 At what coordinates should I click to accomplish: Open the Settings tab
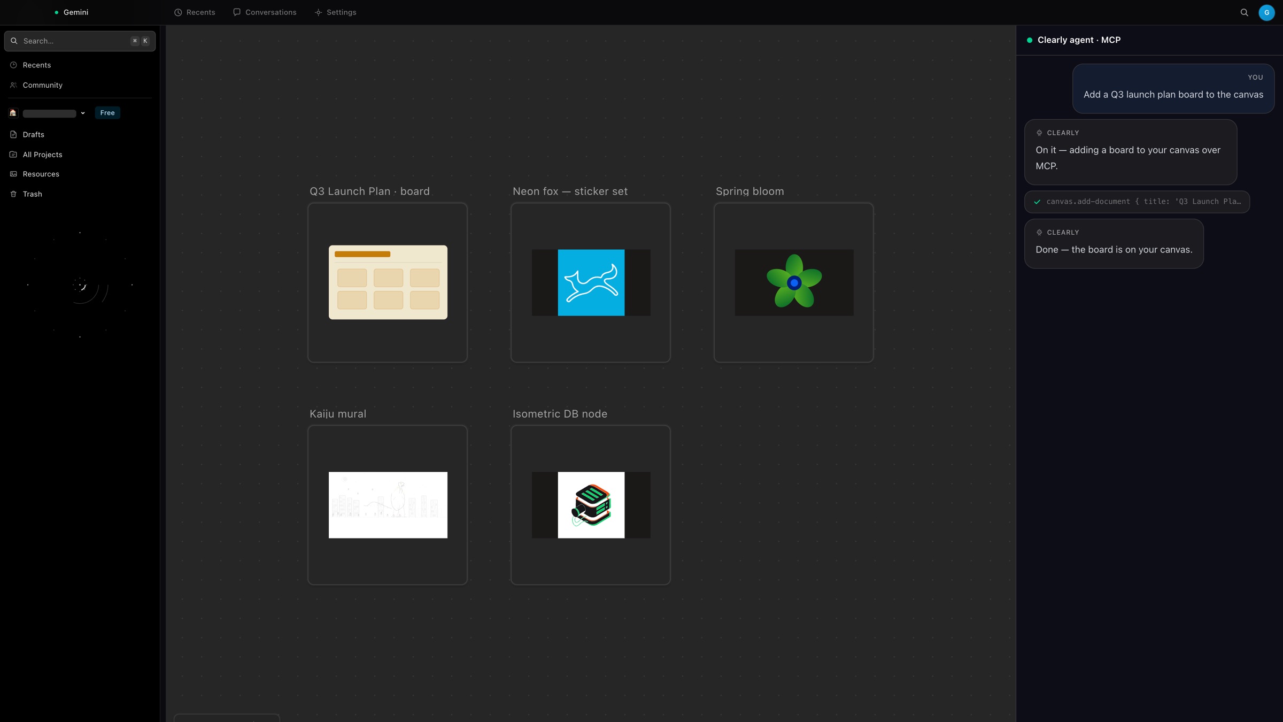click(335, 12)
